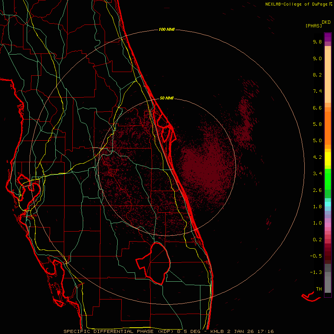Pick the gray bottom color bar segment
This screenshot has width=334, height=334.
pos(328,285)
